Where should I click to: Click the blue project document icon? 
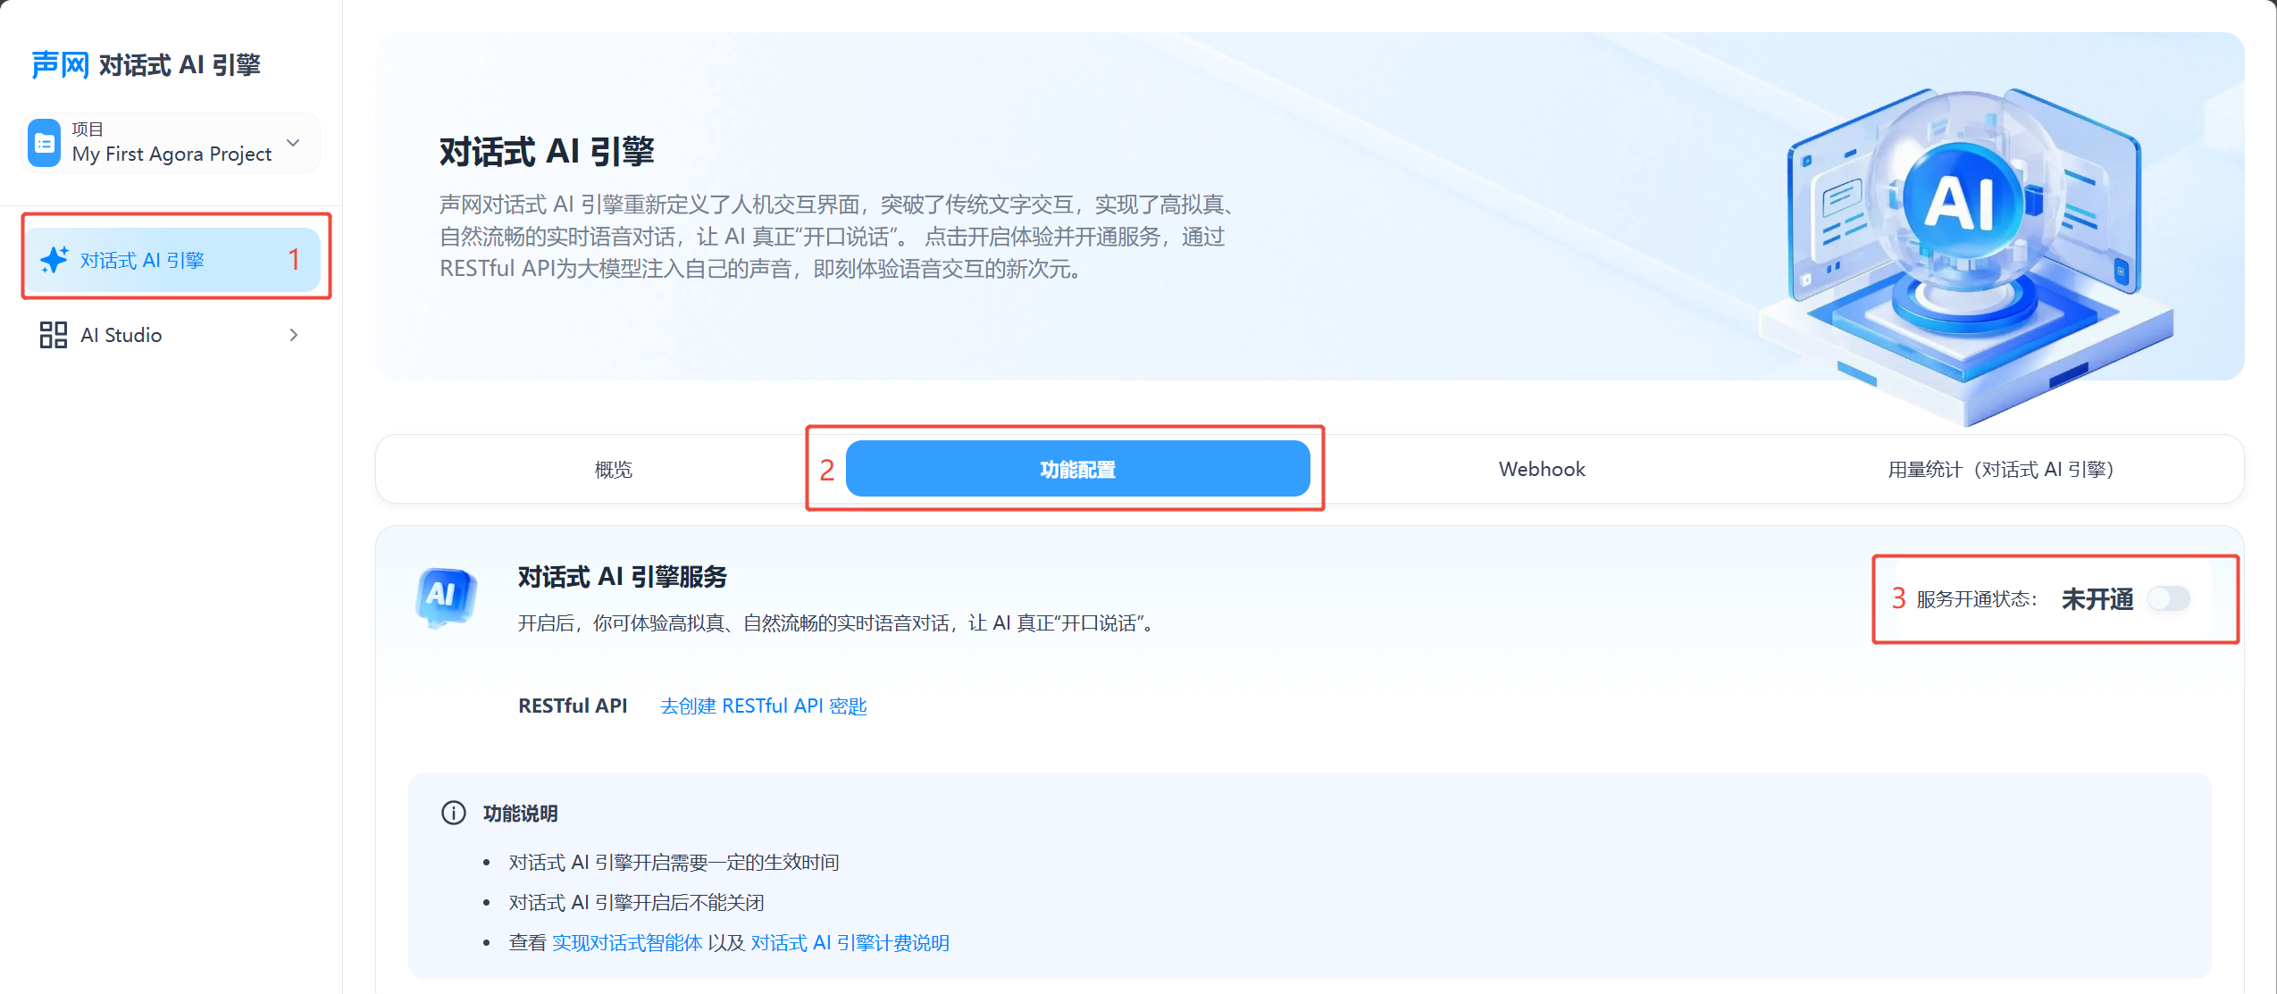pyautogui.click(x=44, y=143)
